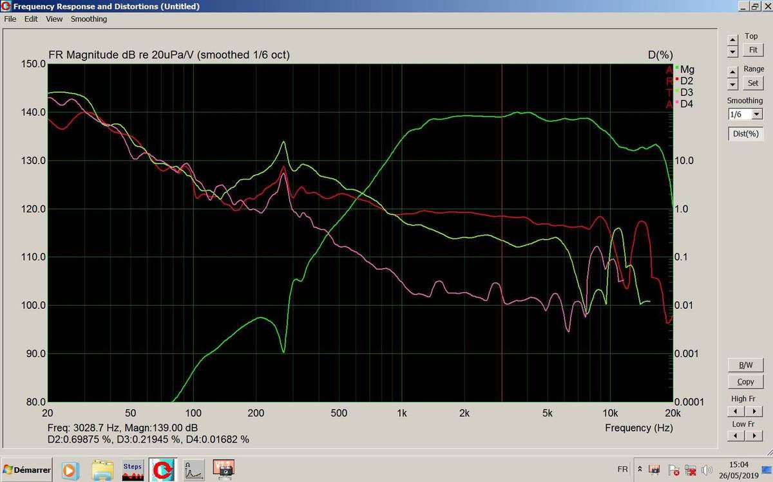Open the View menu

(54, 19)
